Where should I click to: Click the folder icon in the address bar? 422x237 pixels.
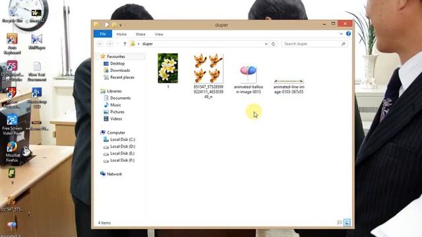pos(133,43)
